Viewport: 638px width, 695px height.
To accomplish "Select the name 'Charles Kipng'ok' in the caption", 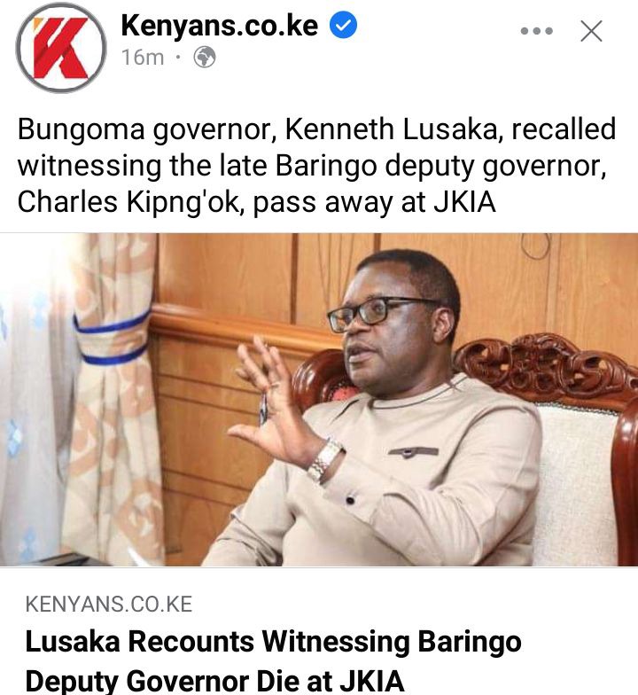I will coord(130,202).
